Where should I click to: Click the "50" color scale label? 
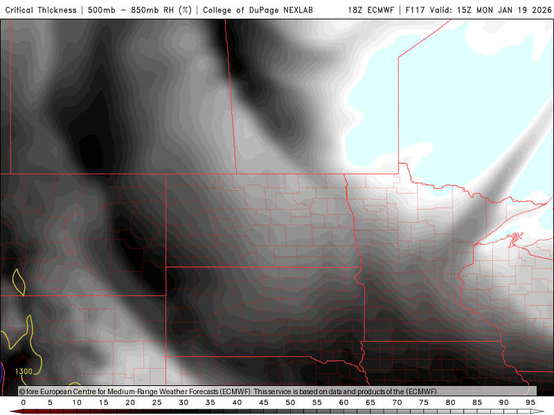(x=290, y=403)
